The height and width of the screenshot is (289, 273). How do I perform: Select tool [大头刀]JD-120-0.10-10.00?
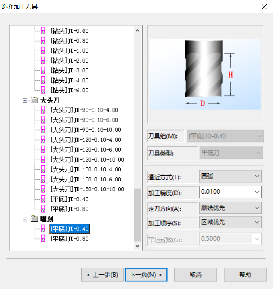87,160
